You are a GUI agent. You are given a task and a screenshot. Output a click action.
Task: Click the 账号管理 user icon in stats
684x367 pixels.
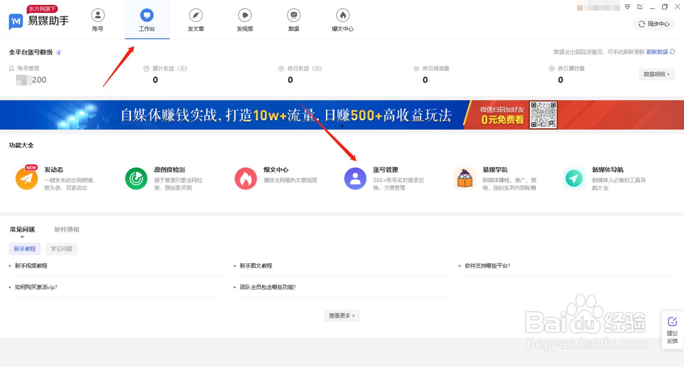pyautogui.click(x=12, y=68)
